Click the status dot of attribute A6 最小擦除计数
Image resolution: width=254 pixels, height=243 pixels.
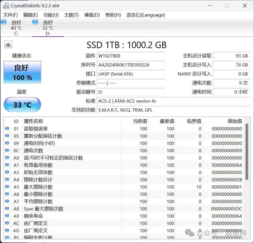pos(7,194)
